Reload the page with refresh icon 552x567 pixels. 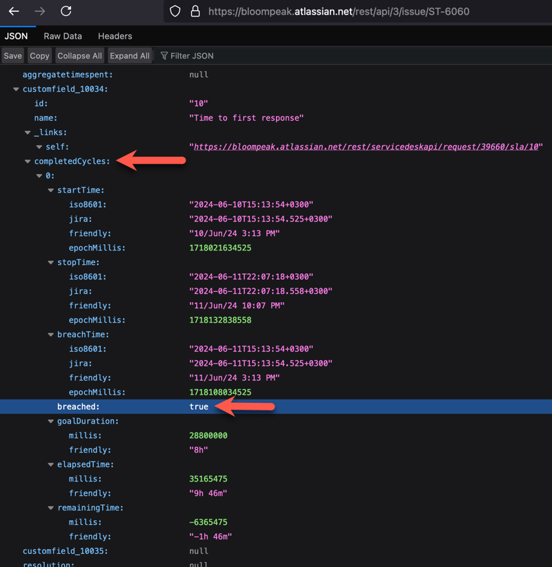pyautogui.click(x=66, y=11)
